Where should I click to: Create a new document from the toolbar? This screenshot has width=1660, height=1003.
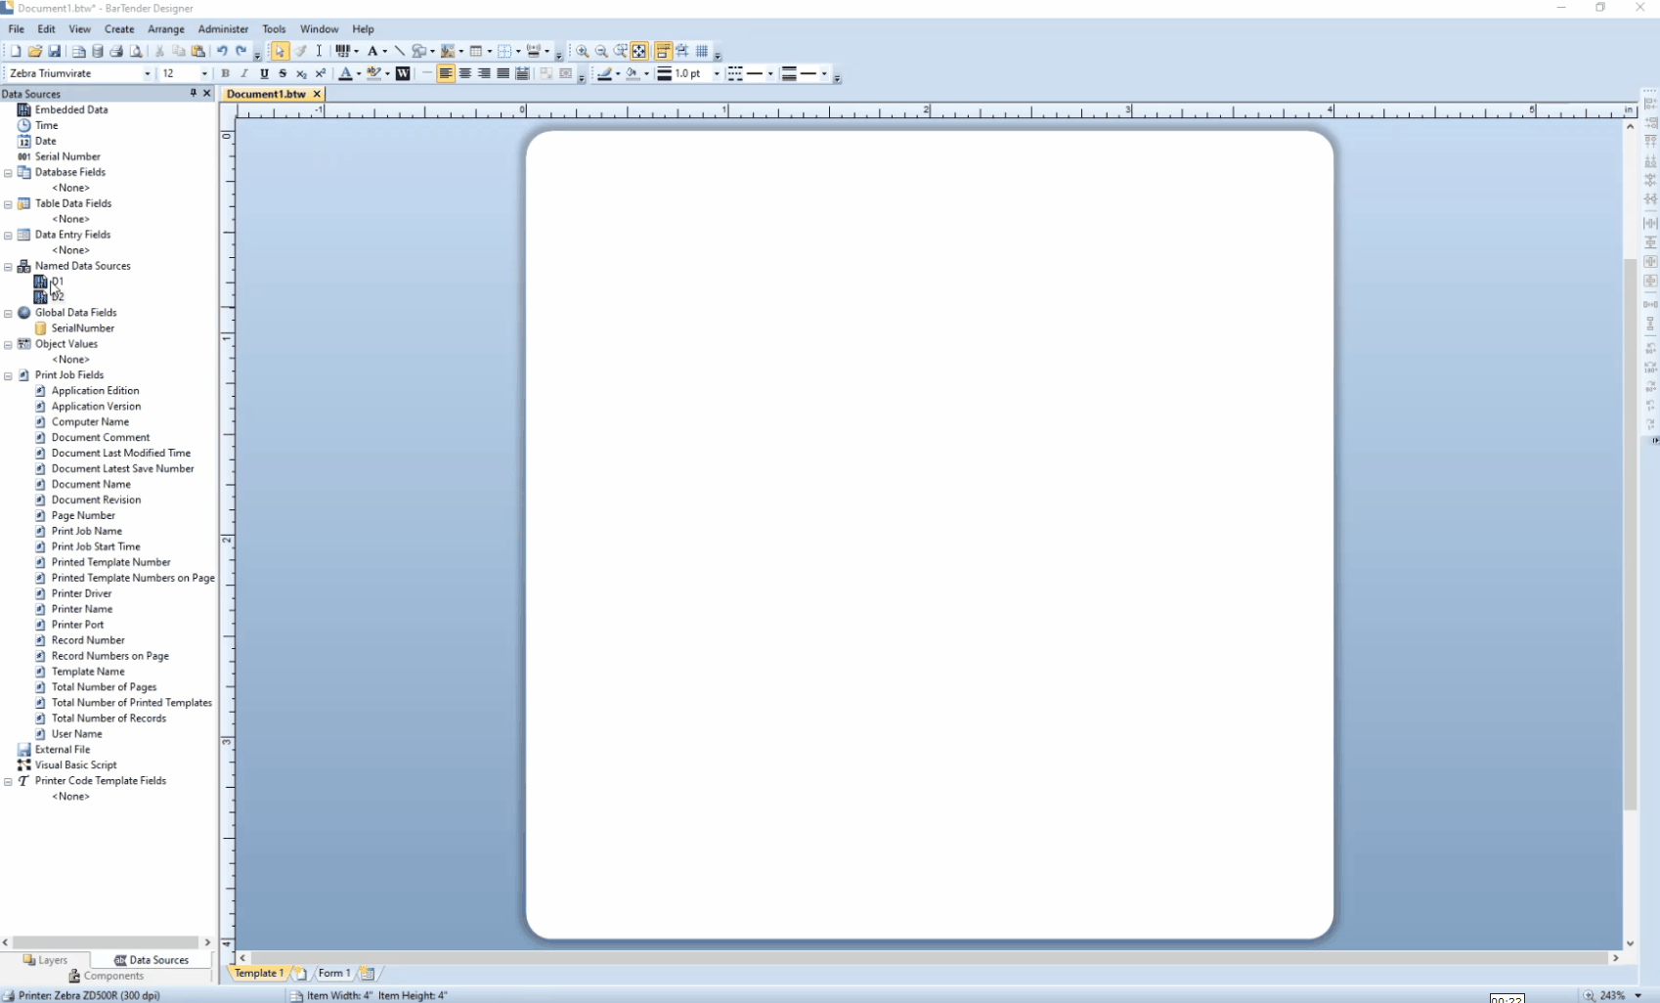(16, 51)
